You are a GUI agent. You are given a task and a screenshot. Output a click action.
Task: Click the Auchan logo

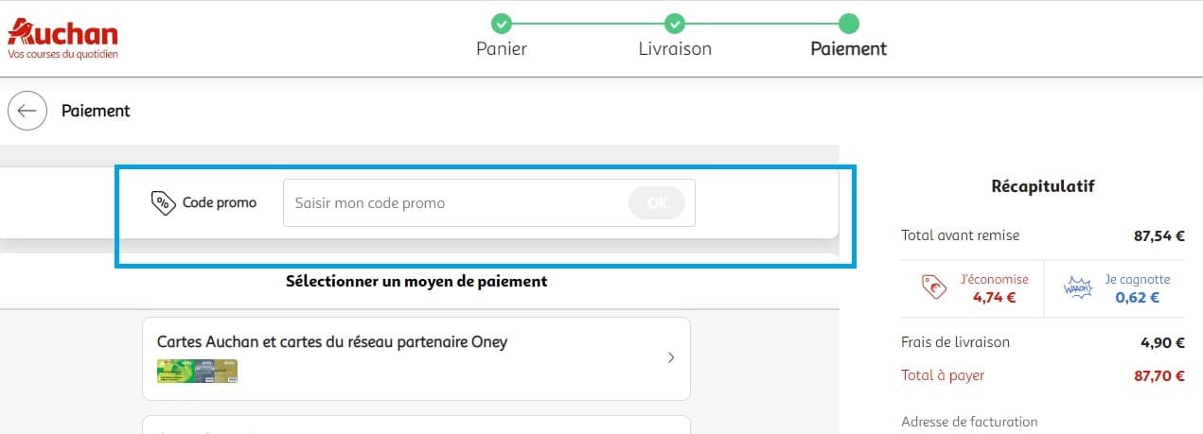(x=62, y=36)
